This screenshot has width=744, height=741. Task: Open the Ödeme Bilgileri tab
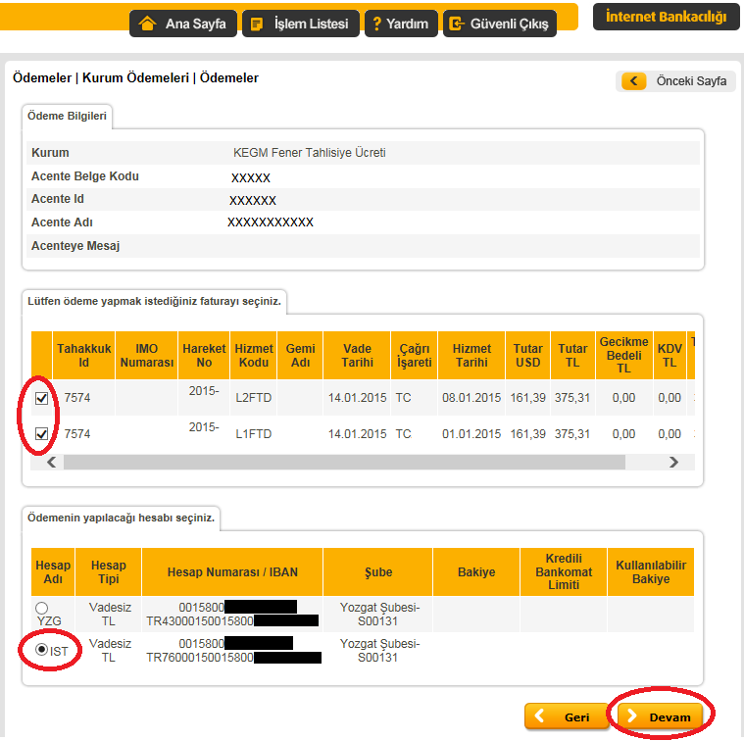click(66, 117)
